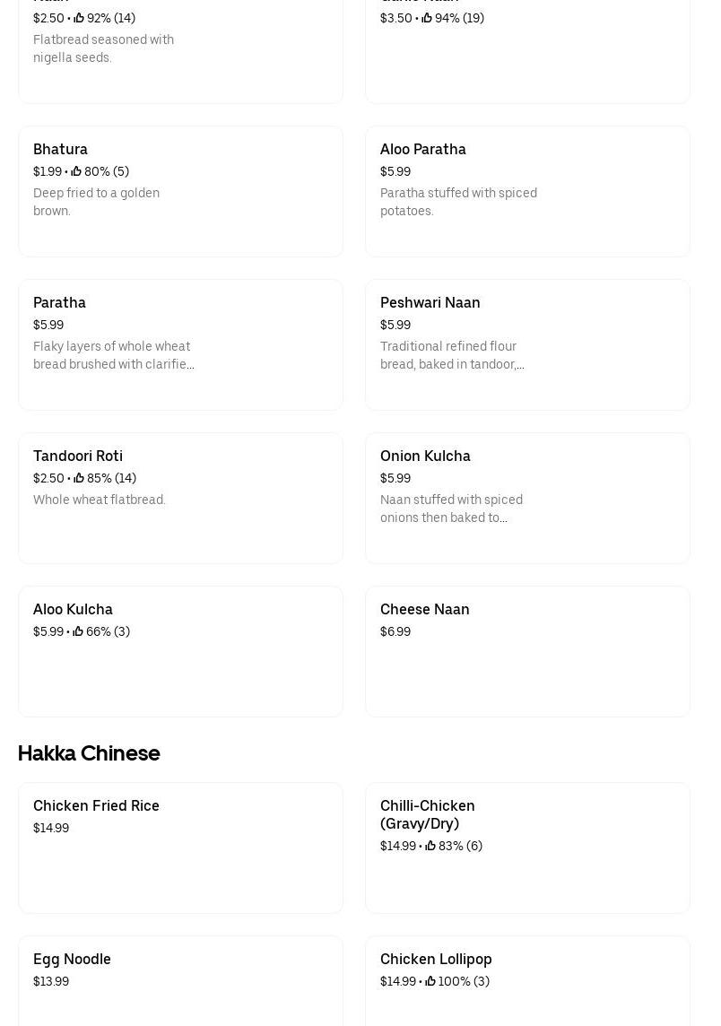Open the Cheese Naan item
The height and width of the screenshot is (1026, 721).
[x=425, y=609]
